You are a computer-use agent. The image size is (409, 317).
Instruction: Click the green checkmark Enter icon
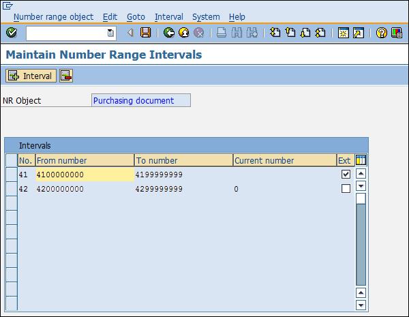pyautogui.click(x=12, y=33)
